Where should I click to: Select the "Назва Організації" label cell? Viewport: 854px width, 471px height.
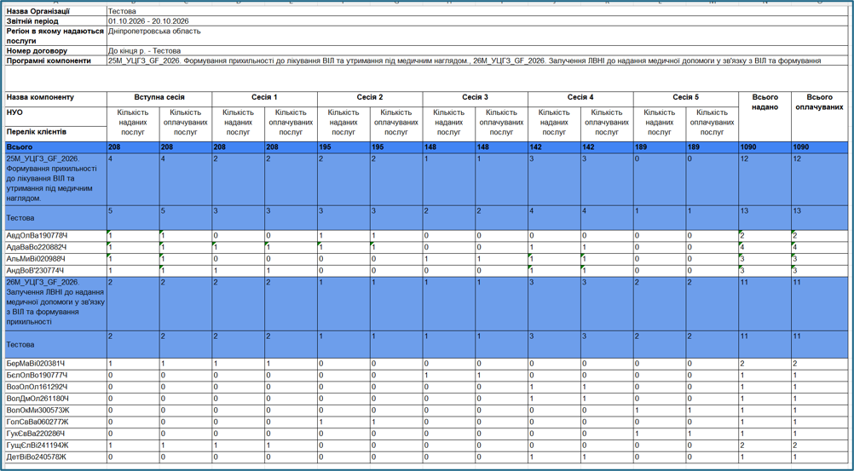click(x=56, y=11)
